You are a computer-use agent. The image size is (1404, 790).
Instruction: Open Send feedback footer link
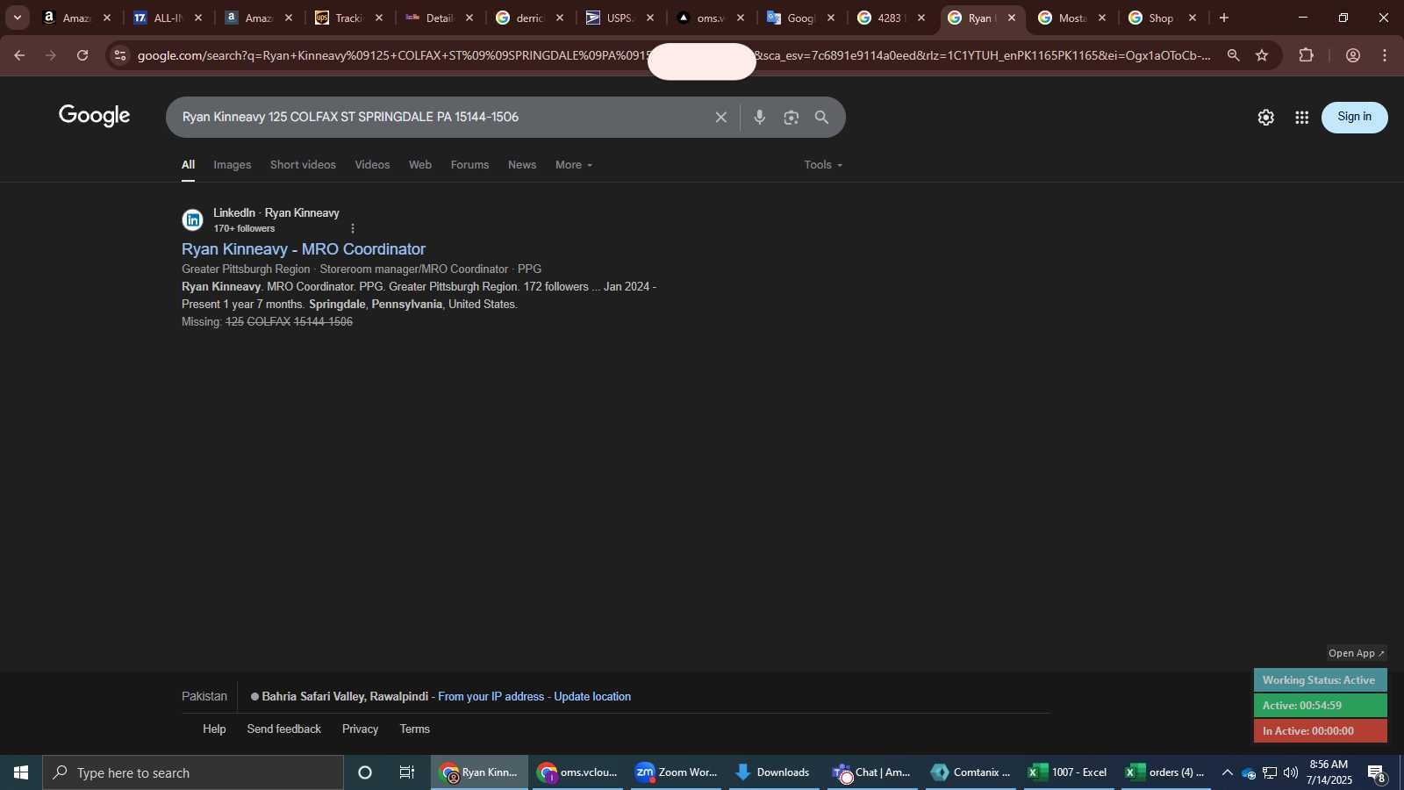tap(283, 729)
